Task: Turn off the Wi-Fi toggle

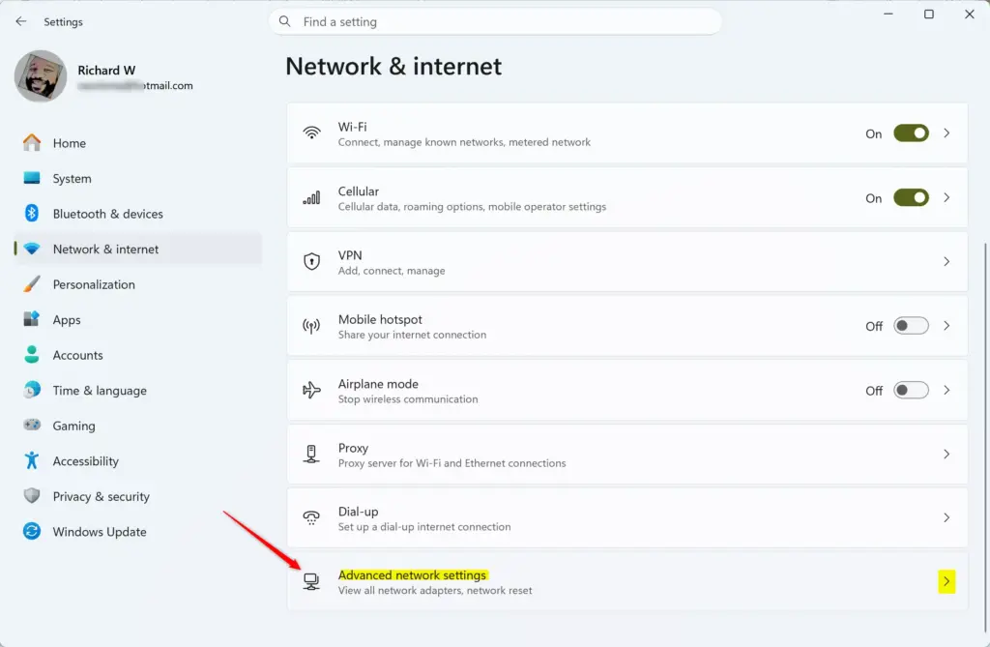Action: click(911, 133)
